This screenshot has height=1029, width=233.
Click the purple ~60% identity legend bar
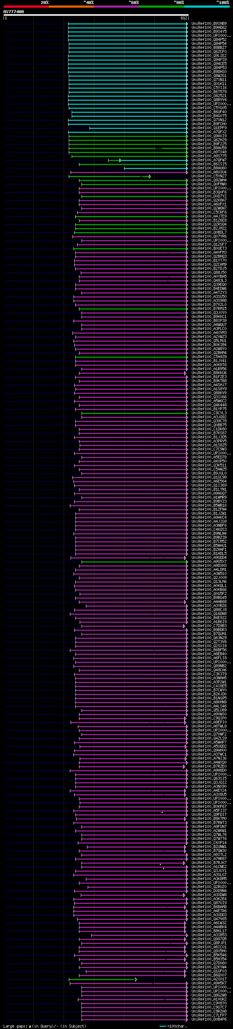pyautogui.click(x=117, y=7)
